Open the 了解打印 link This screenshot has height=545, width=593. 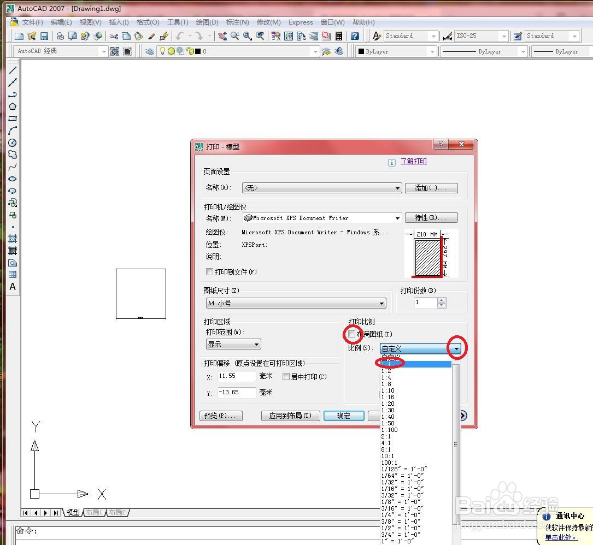point(414,161)
